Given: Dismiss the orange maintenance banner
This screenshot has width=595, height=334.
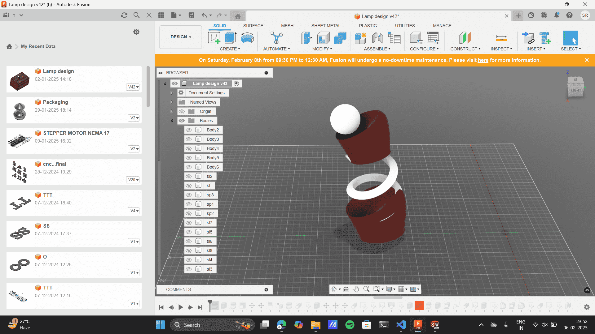Looking at the screenshot, I should pyautogui.click(x=587, y=60).
